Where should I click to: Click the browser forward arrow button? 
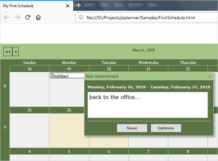(x=18, y=18)
